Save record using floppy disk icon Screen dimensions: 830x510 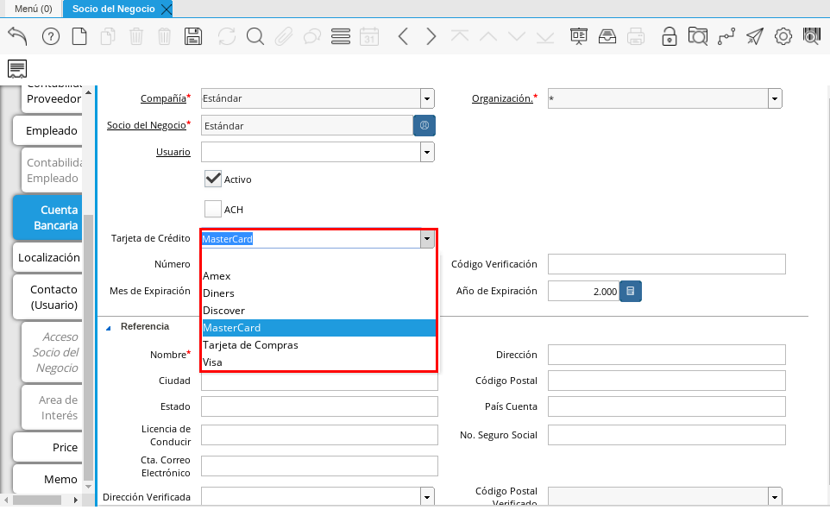click(x=193, y=36)
